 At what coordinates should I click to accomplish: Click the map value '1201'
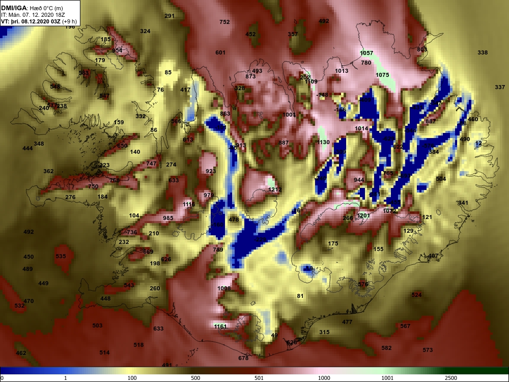(x=363, y=215)
